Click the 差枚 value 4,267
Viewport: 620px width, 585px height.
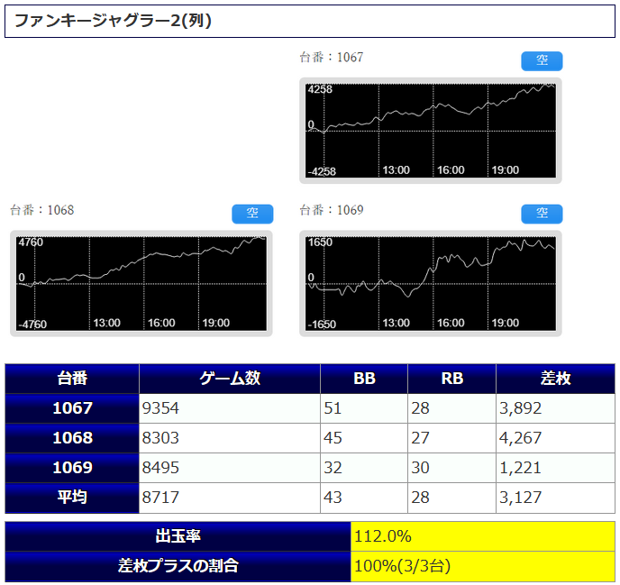coord(555,438)
